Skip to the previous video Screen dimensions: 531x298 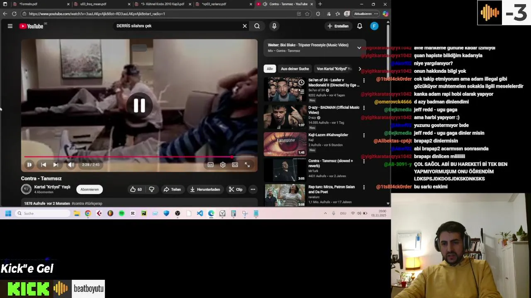pos(44,165)
